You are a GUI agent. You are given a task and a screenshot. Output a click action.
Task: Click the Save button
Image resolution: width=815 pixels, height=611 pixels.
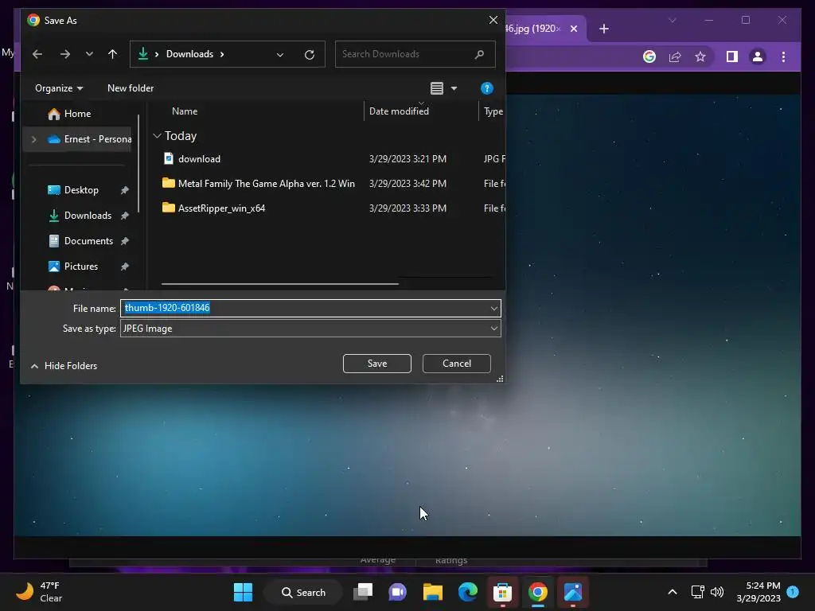click(376, 364)
